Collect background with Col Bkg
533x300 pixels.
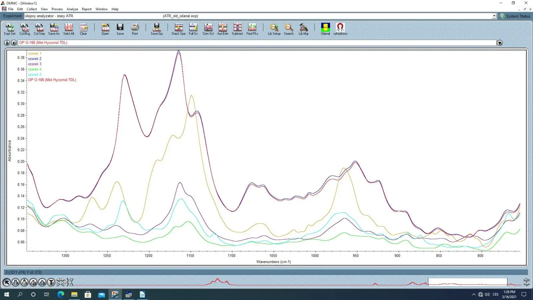[x=24, y=29]
